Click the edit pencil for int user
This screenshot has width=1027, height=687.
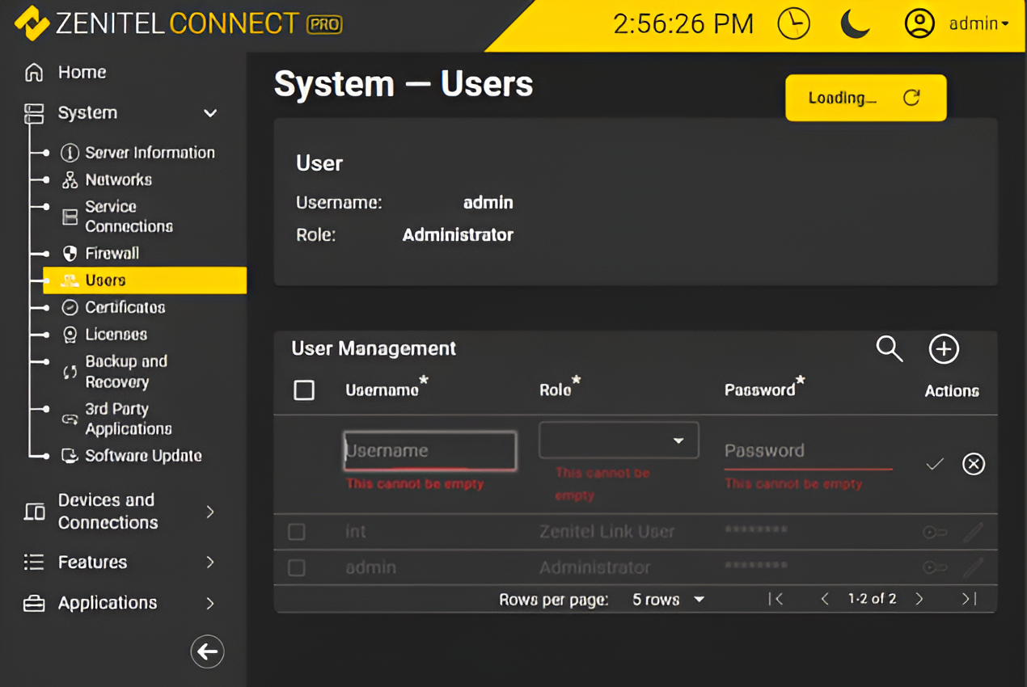point(973,532)
